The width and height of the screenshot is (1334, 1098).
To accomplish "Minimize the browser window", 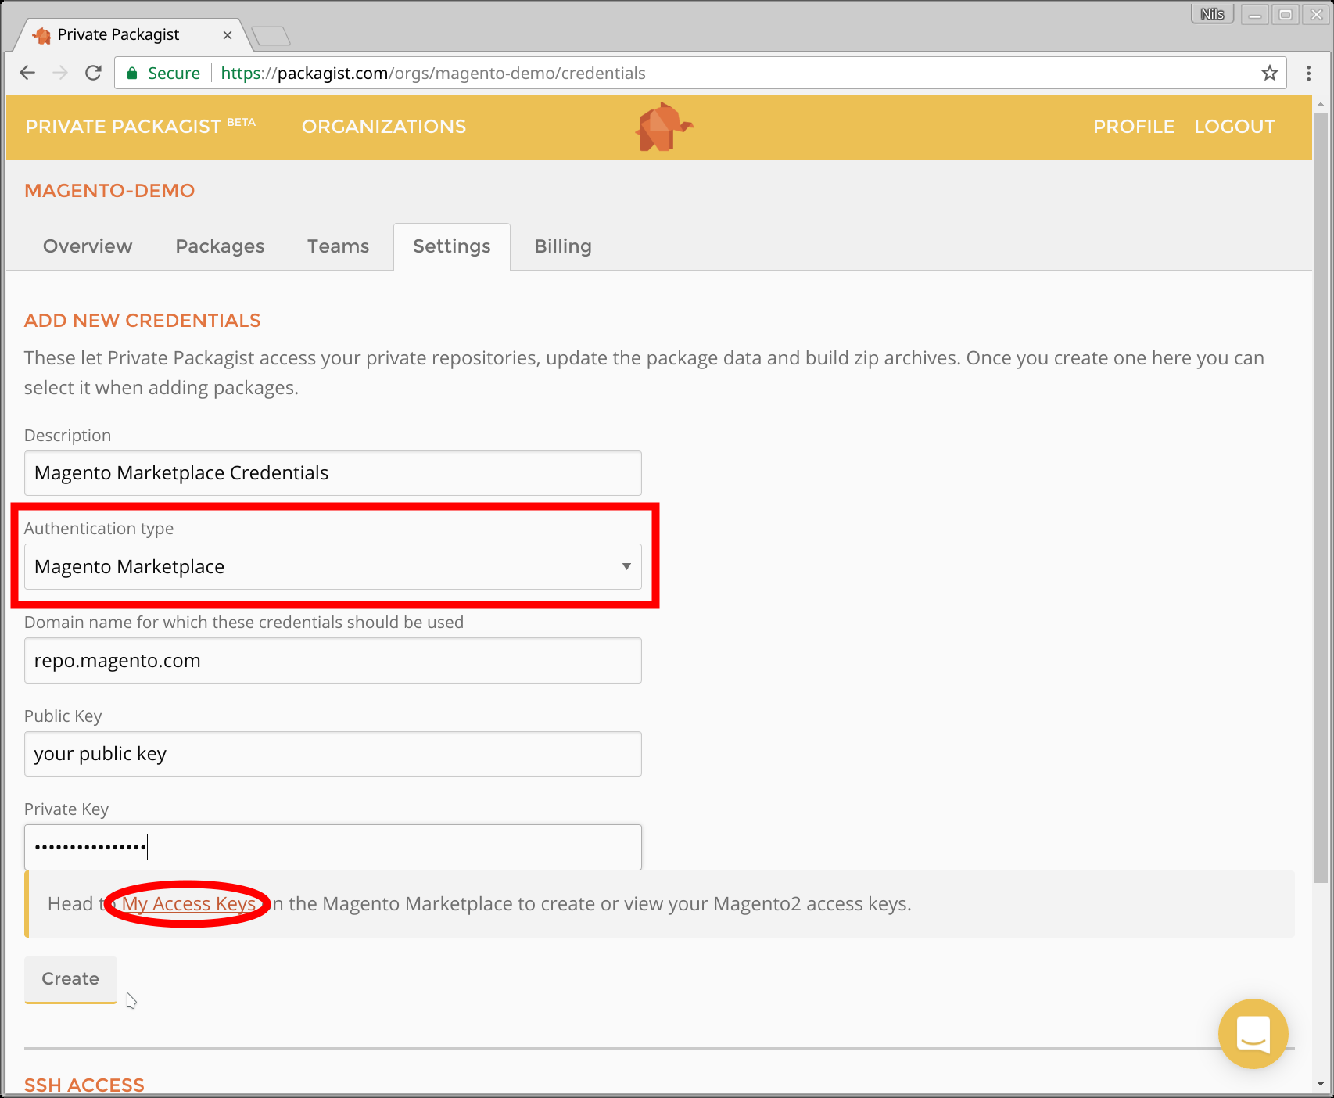I will point(1254,14).
